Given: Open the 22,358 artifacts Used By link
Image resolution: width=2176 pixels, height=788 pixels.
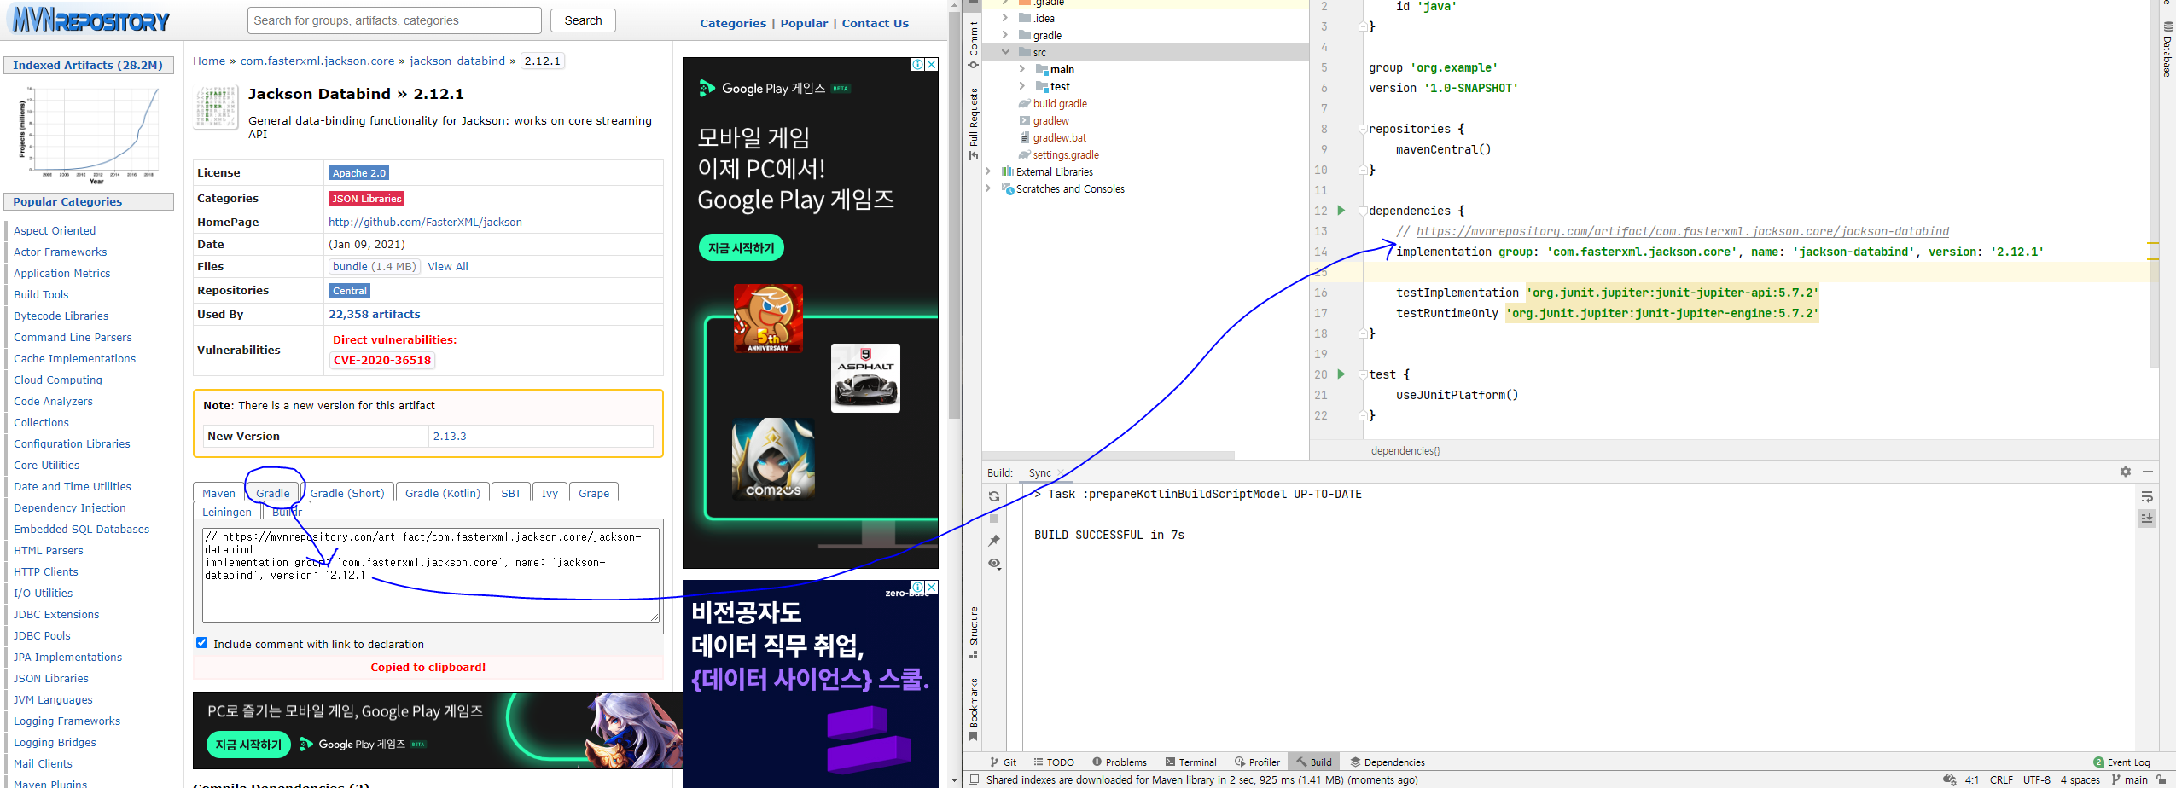Looking at the screenshot, I should [x=375, y=314].
